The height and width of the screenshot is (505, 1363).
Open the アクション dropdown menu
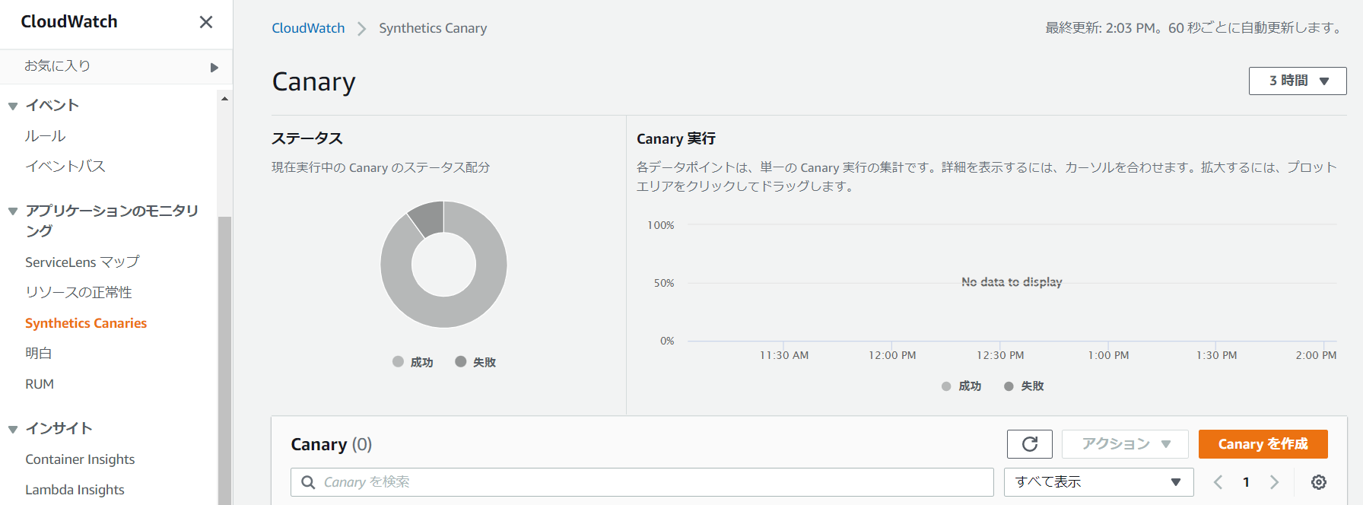(x=1124, y=444)
